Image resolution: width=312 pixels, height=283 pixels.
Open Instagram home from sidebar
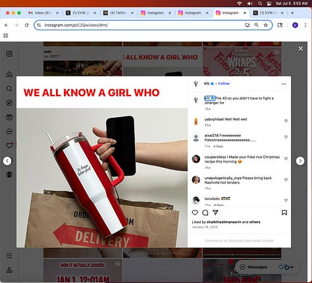pyautogui.click(x=9, y=74)
